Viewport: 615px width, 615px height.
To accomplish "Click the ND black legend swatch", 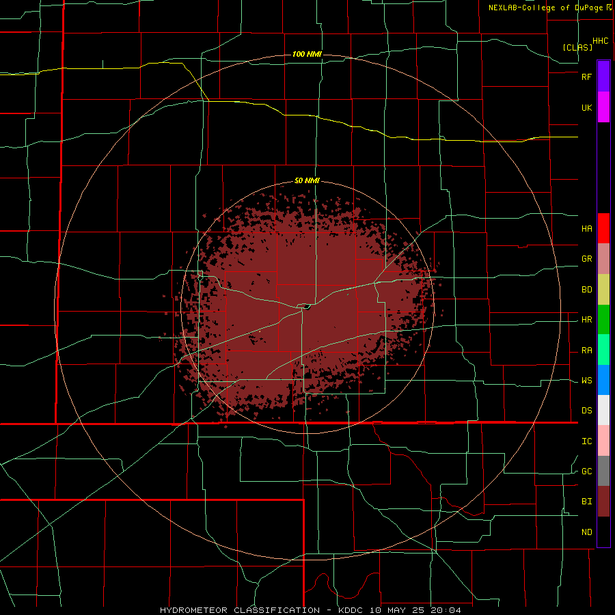I will point(603,532).
